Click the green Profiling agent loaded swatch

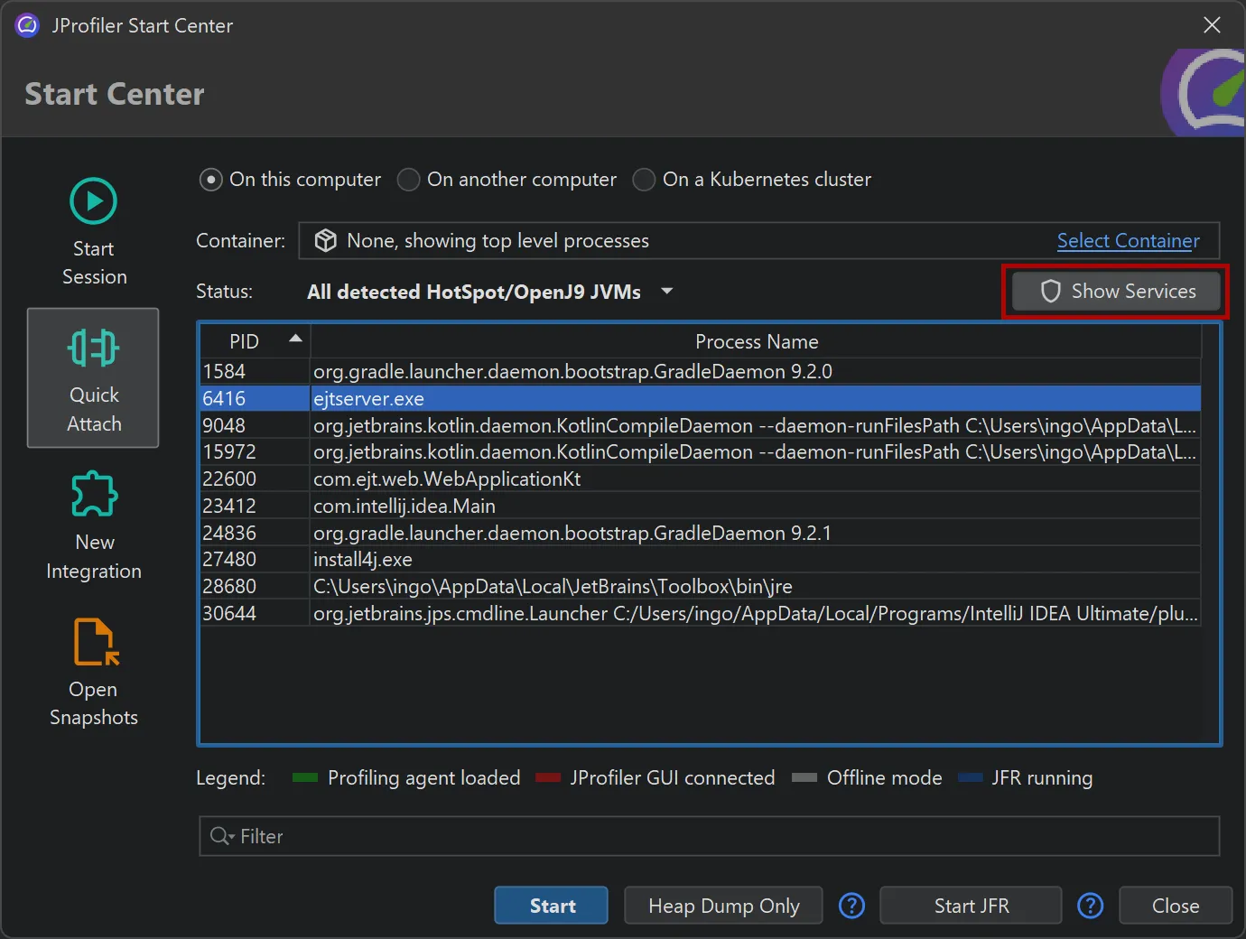[305, 778]
